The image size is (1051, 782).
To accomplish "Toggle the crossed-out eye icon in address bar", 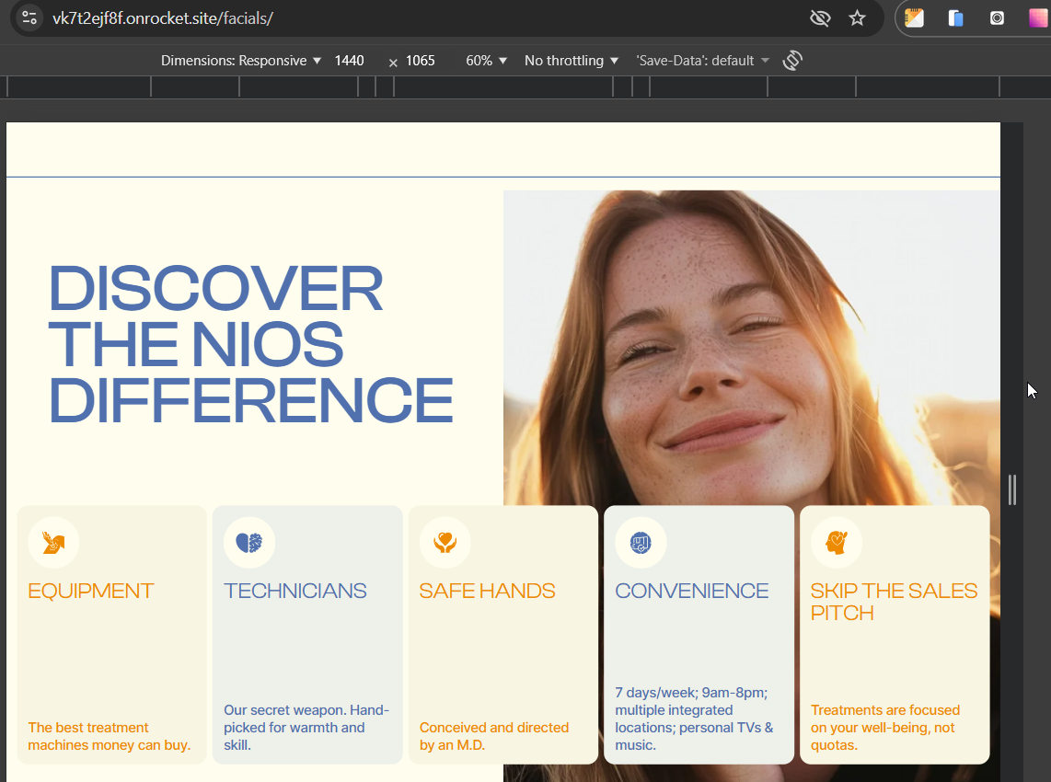I will pos(819,18).
